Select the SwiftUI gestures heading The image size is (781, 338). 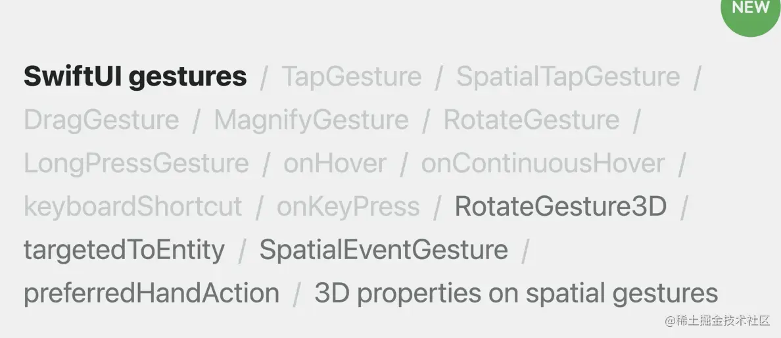[x=135, y=77]
